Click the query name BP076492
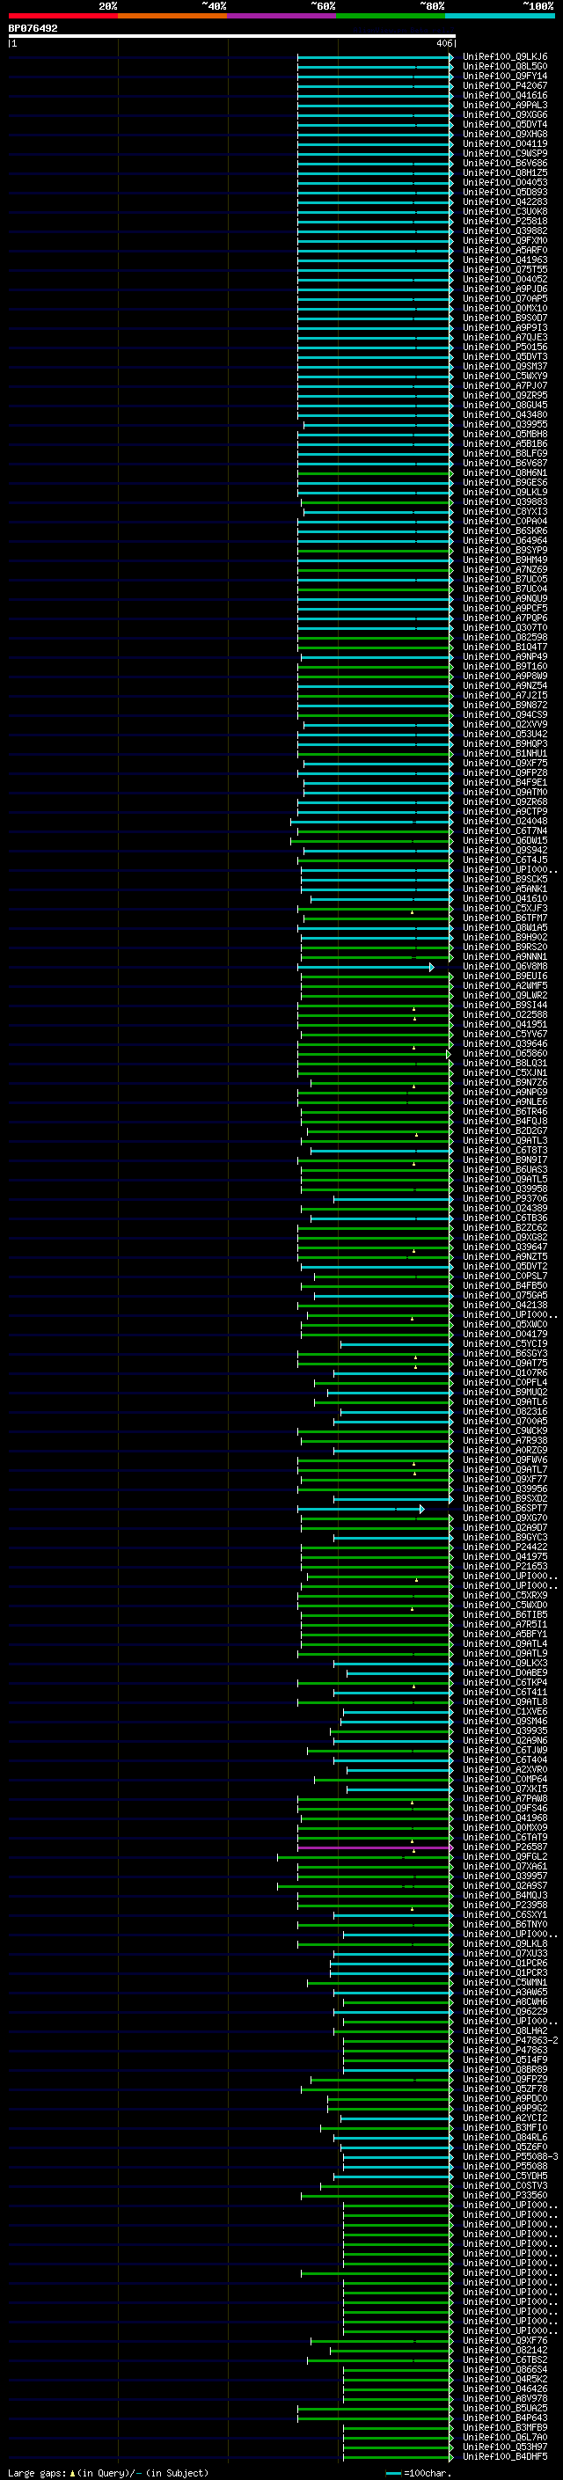 pyautogui.click(x=33, y=28)
